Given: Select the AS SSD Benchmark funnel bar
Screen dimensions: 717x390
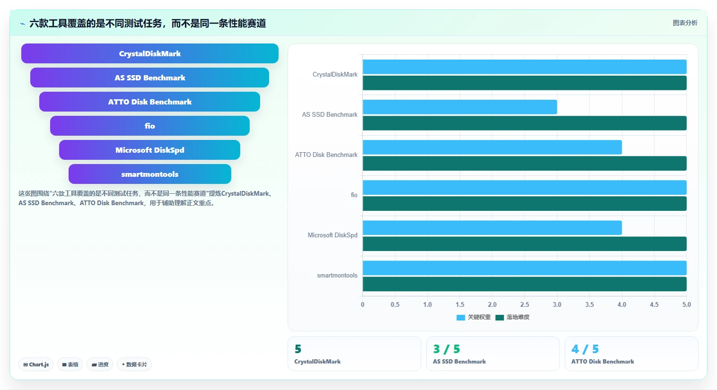Looking at the screenshot, I should [150, 78].
